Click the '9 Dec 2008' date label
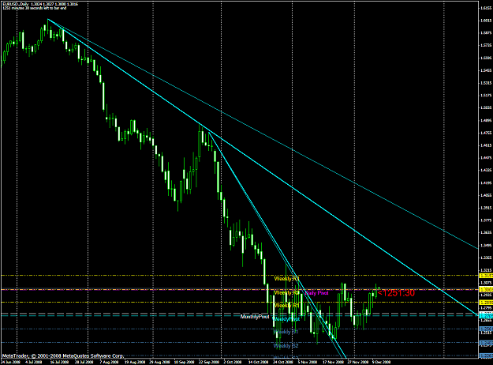This screenshot has height=365, width=493. tap(382, 362)
